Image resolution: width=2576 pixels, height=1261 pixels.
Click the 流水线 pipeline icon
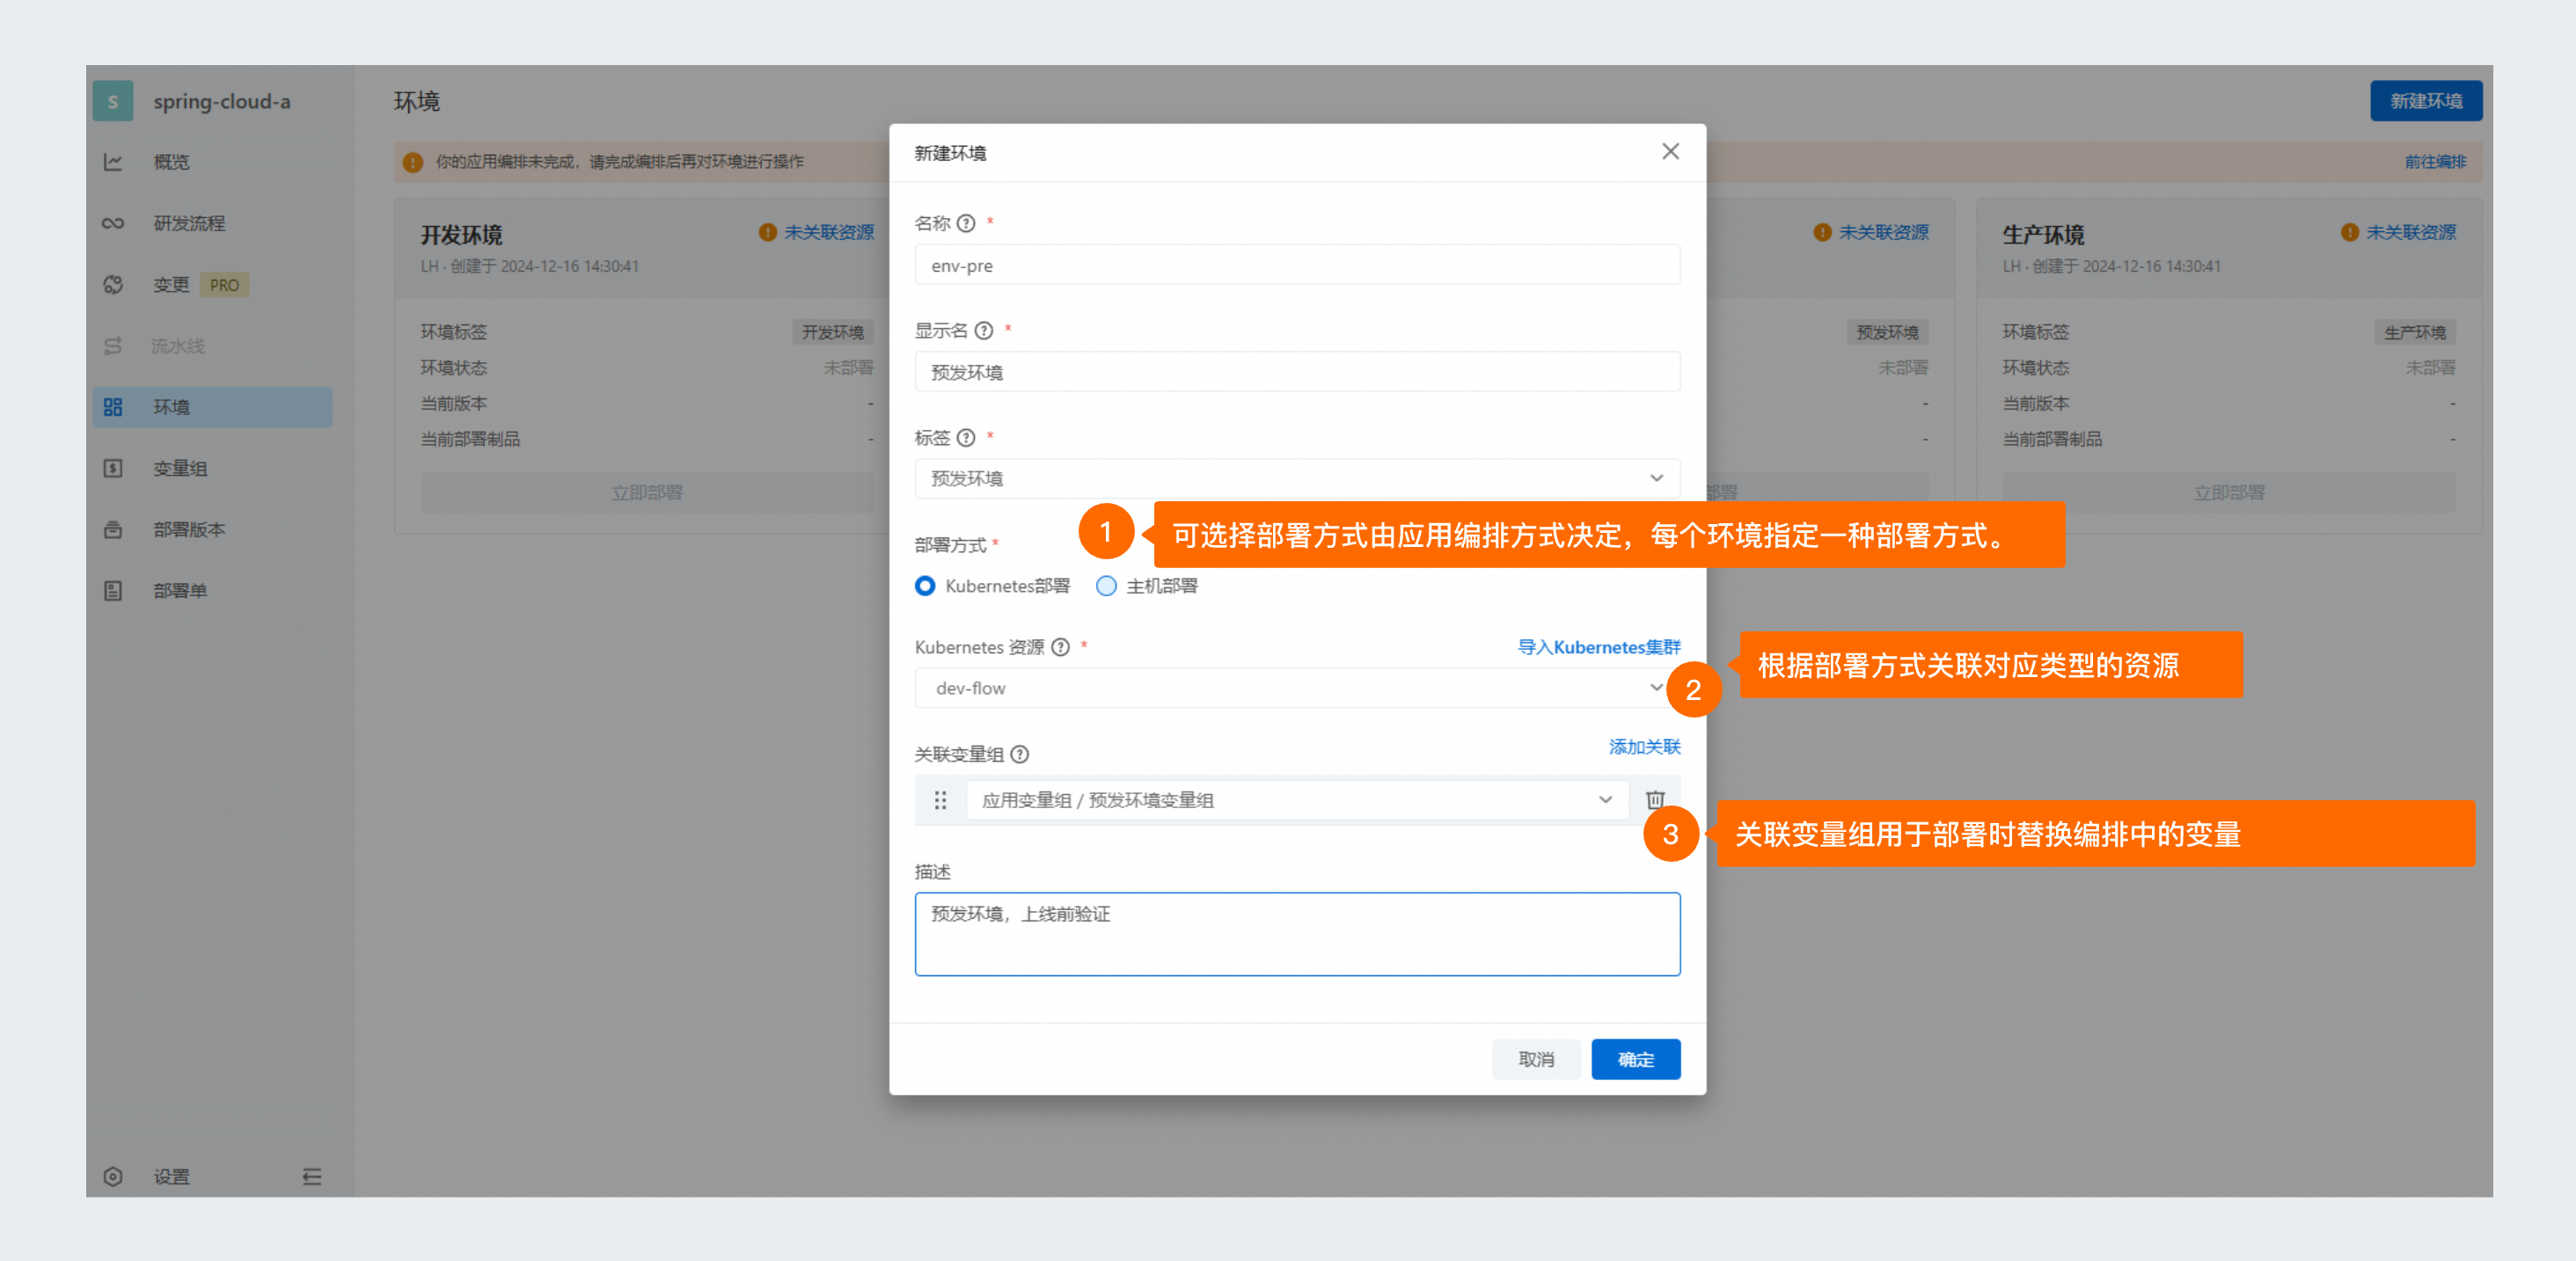tap(113, 346)
